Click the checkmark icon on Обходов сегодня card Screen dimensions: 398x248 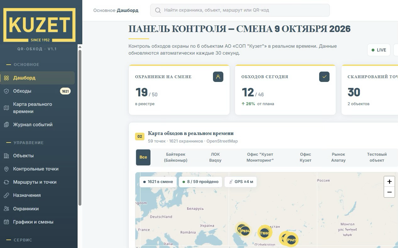[x=324, y=77]
